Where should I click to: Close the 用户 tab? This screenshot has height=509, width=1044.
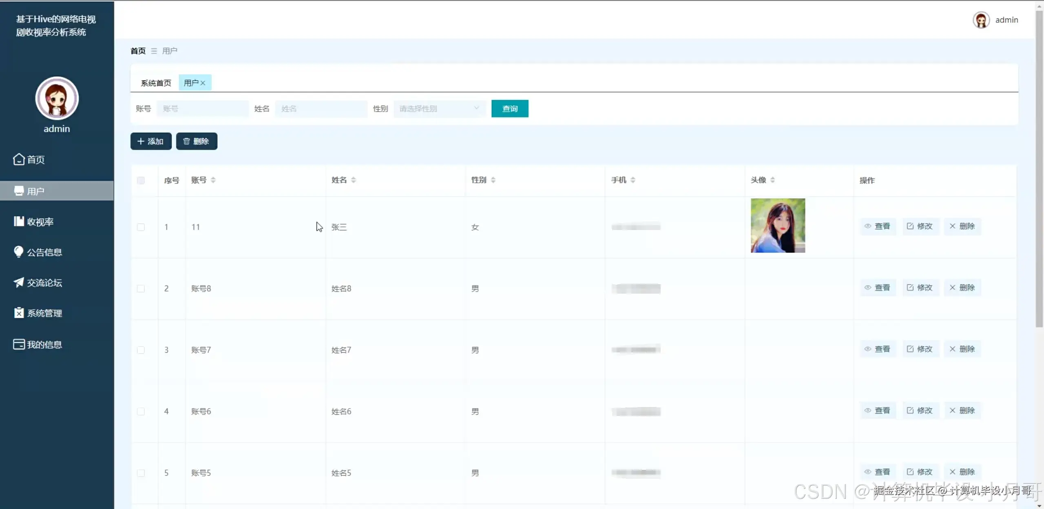tap(203, 83)
